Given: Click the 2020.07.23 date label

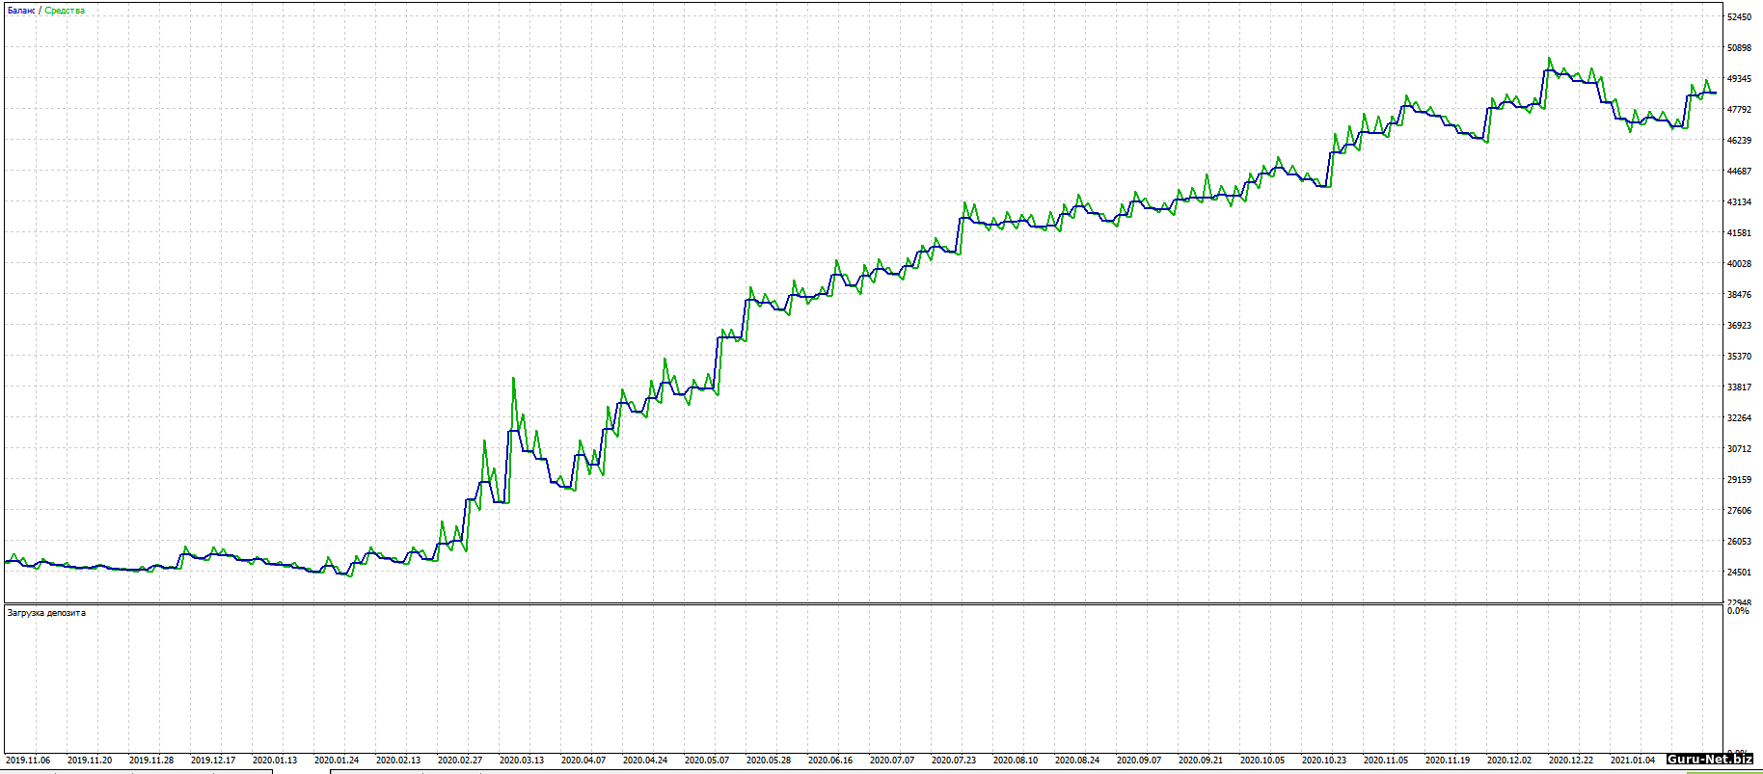Looking at the screenshot, I should point(954,761).
